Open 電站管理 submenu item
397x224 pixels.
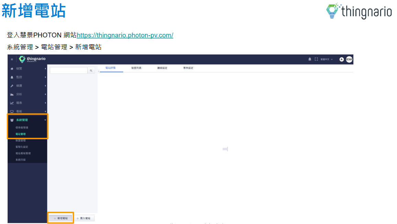coord(21,134)
